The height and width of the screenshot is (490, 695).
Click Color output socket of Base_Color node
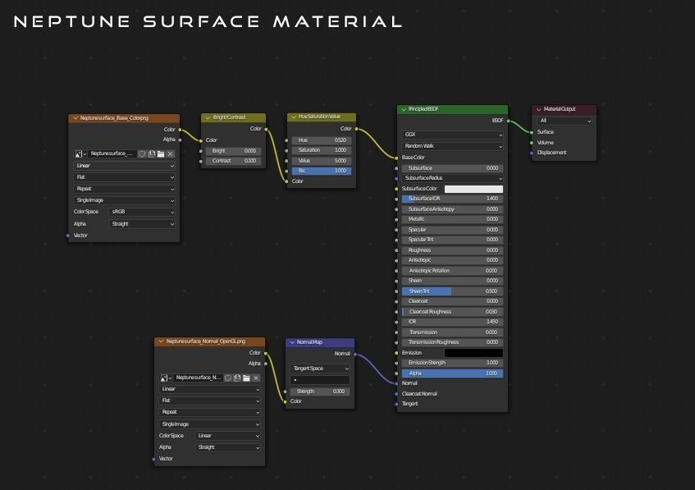(x=180, y=130)
